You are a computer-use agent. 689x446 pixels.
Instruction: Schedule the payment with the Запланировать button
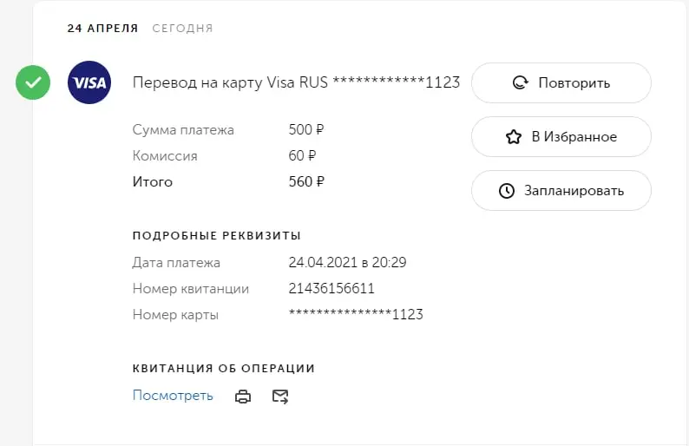coord(561,190)
